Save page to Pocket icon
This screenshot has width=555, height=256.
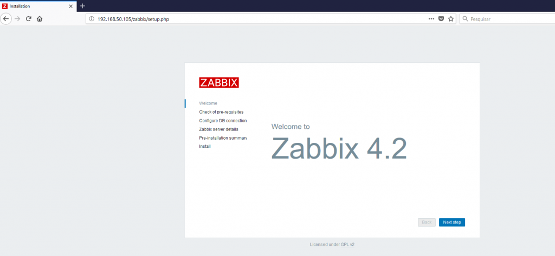441,19
